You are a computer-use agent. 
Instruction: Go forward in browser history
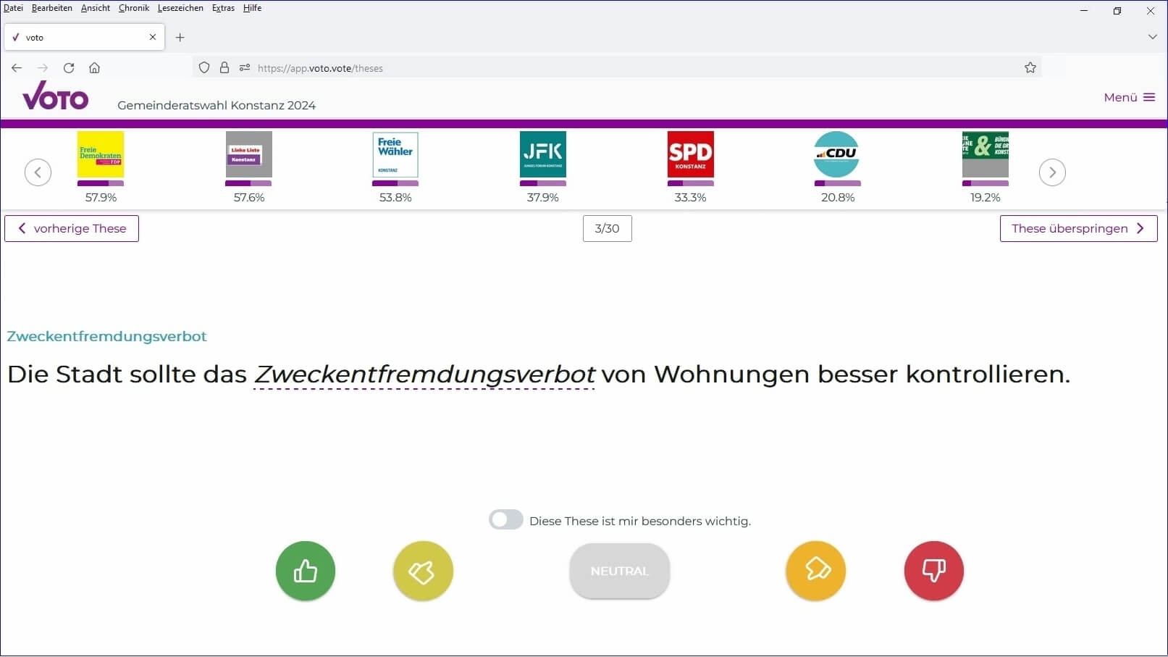(x=43, y=67)
